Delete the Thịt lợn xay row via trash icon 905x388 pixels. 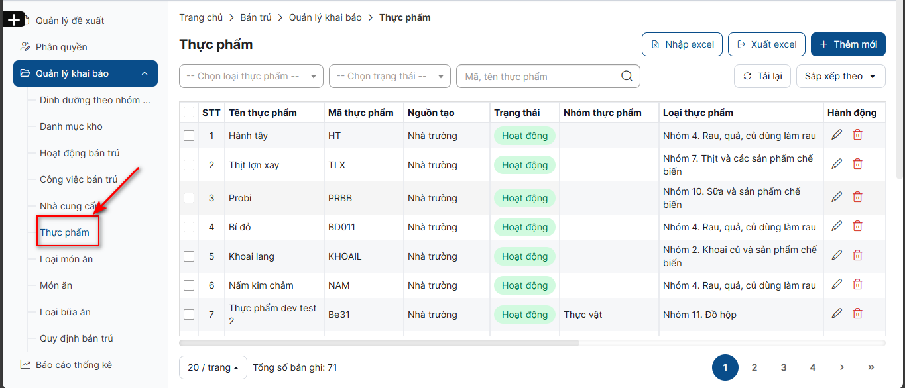click(857, 164)
